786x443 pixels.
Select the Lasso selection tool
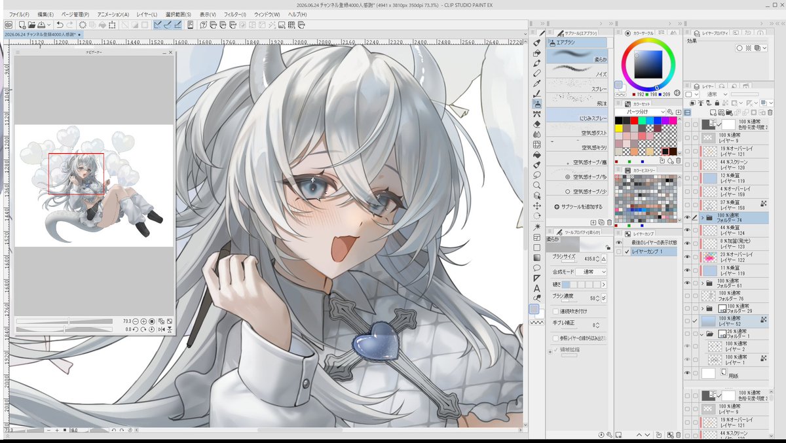click(x=537, y=176)
